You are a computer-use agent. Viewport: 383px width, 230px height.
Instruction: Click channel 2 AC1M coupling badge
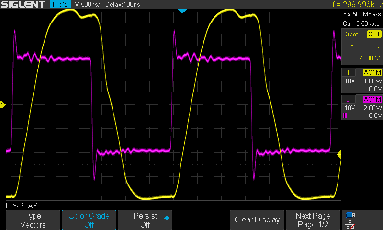tap(372, 99)
